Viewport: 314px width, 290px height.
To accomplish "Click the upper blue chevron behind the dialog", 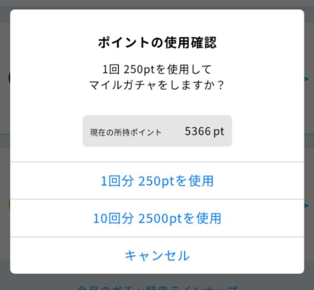I will 306,79.
